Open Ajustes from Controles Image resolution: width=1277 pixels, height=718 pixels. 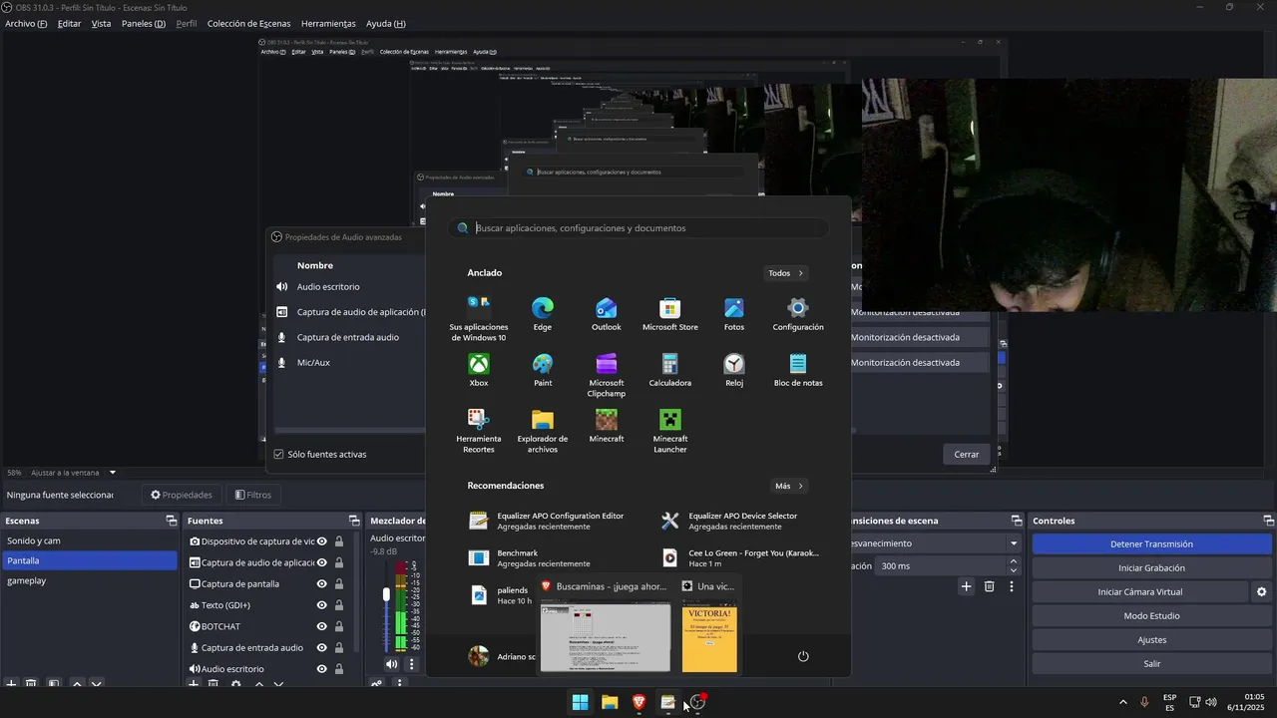[1151, 639]
